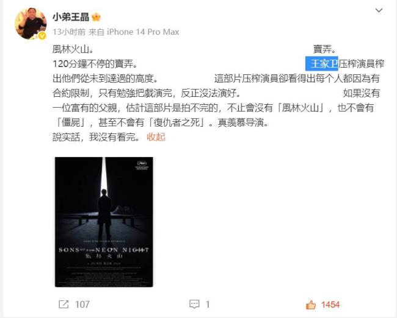Click the yellow verified badge on avatar
Screen dimensions: 397x318
42,36
